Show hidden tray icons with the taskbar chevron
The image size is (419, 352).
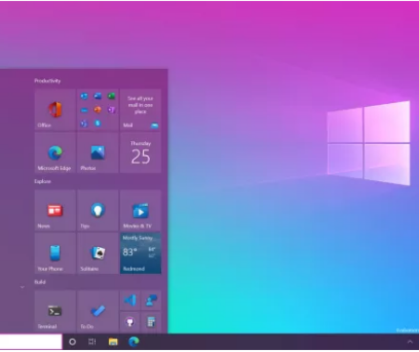click(x=410, y=342)
